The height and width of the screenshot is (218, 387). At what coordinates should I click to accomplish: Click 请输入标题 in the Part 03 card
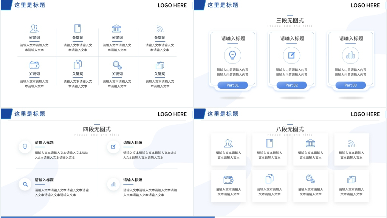(351, 39)
